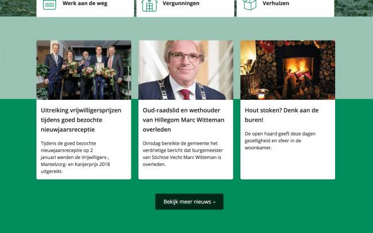Click the calendar icon for Werk aan de weg

click(x=49, y=5)
